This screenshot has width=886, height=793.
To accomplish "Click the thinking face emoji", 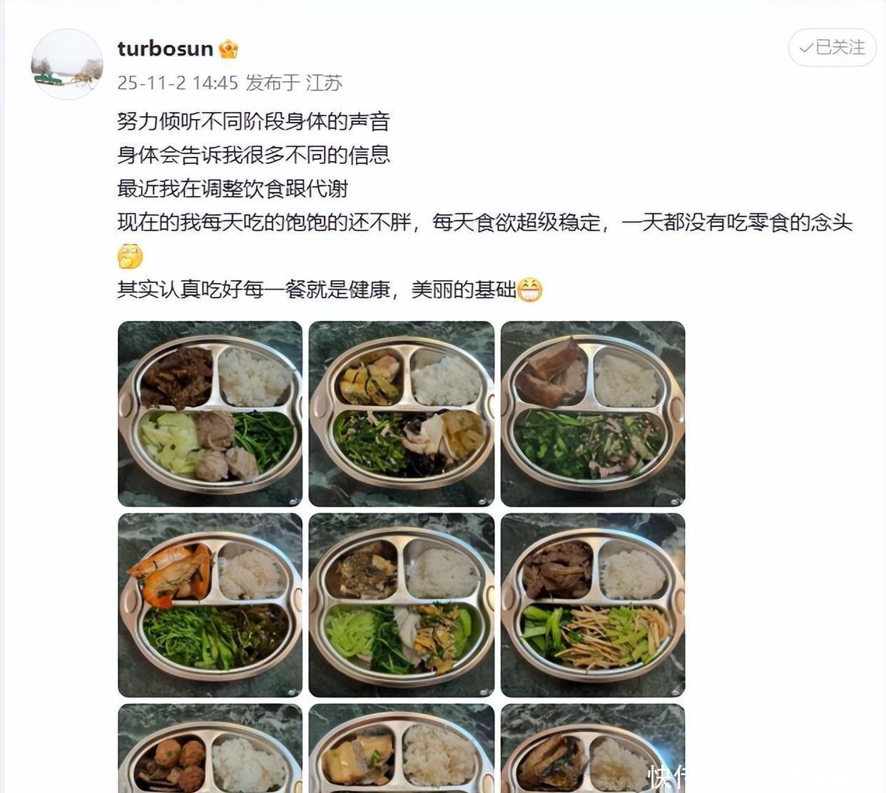I will click(x=130, y=256).
